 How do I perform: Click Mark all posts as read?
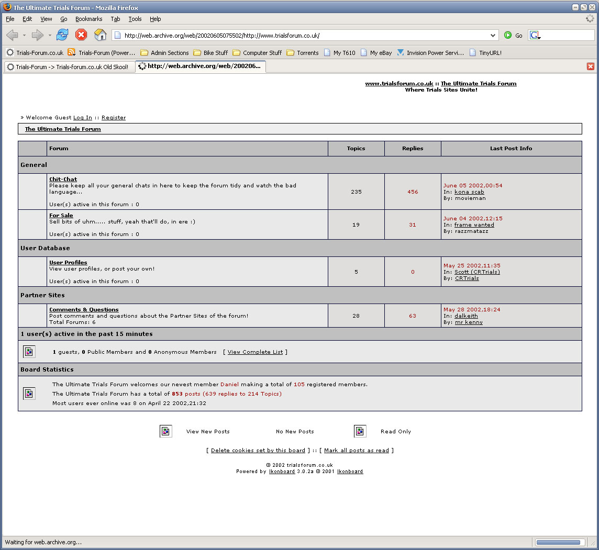click(357, 451)
